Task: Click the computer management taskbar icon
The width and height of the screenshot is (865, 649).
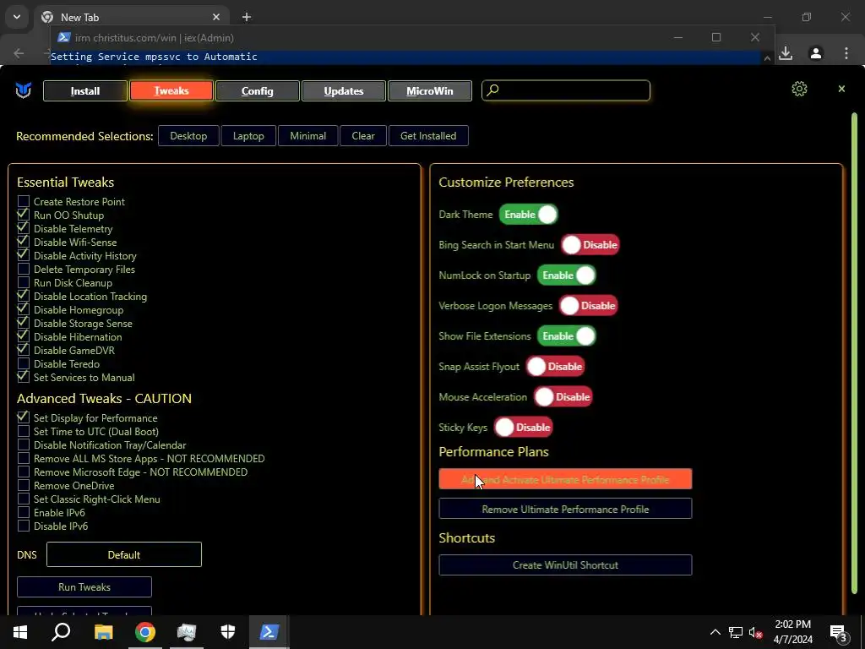Action: (187, 632)
